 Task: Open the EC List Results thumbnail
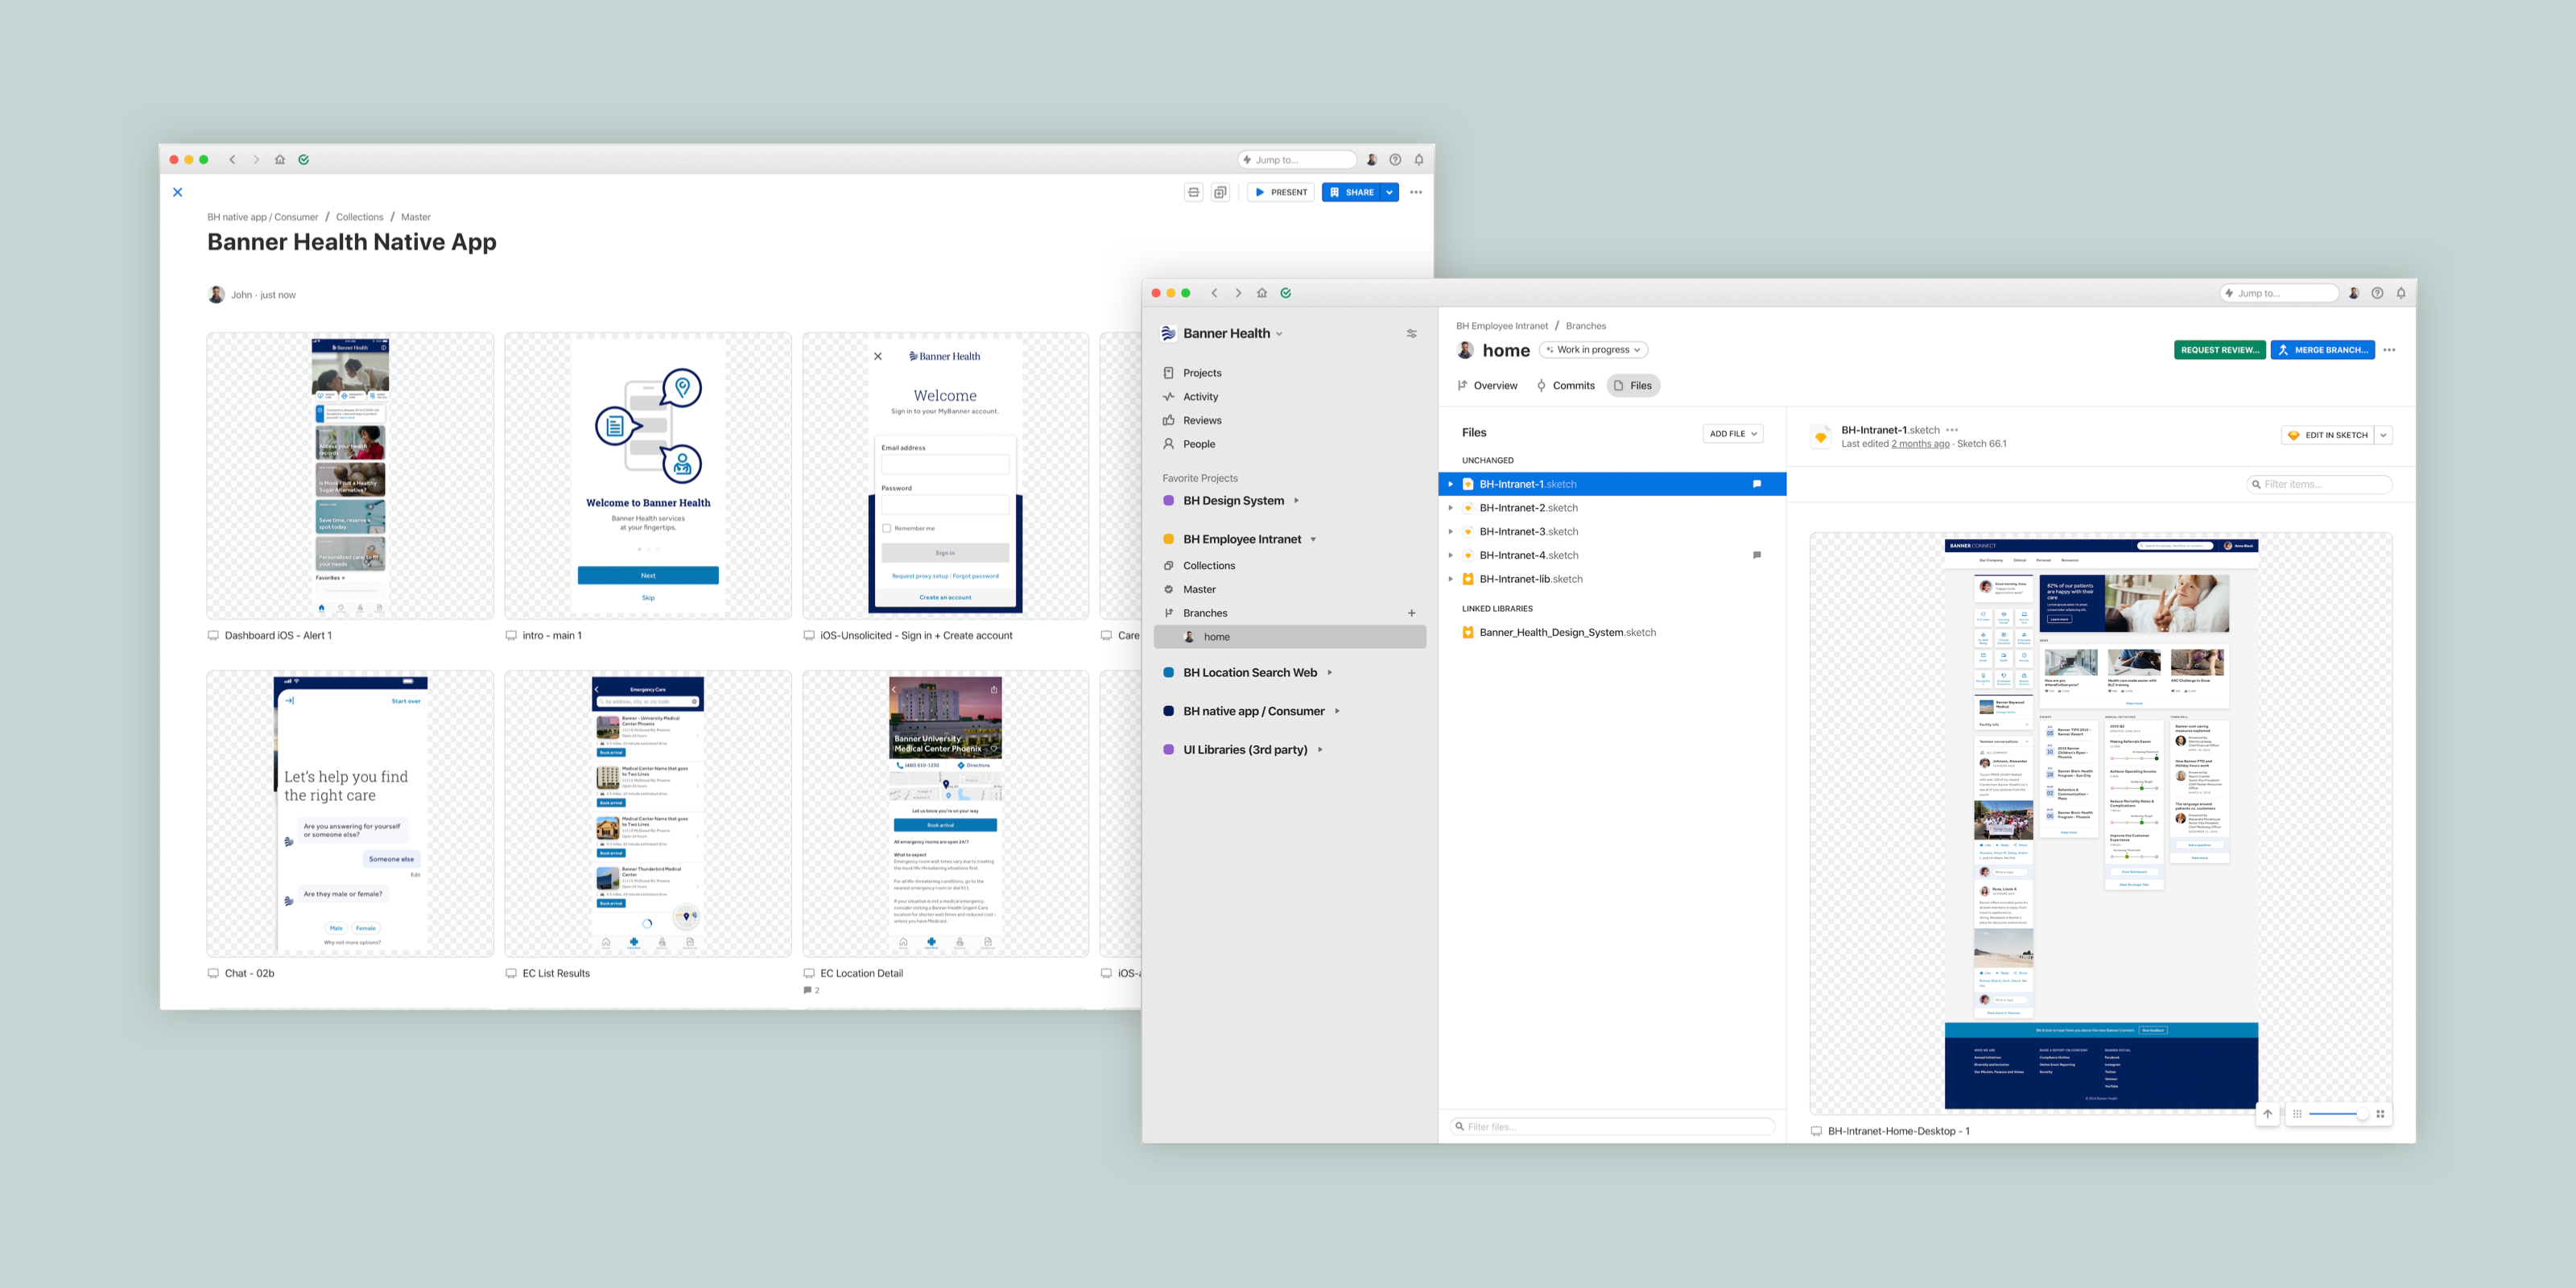pyautogui.click(x=648, y=814)
